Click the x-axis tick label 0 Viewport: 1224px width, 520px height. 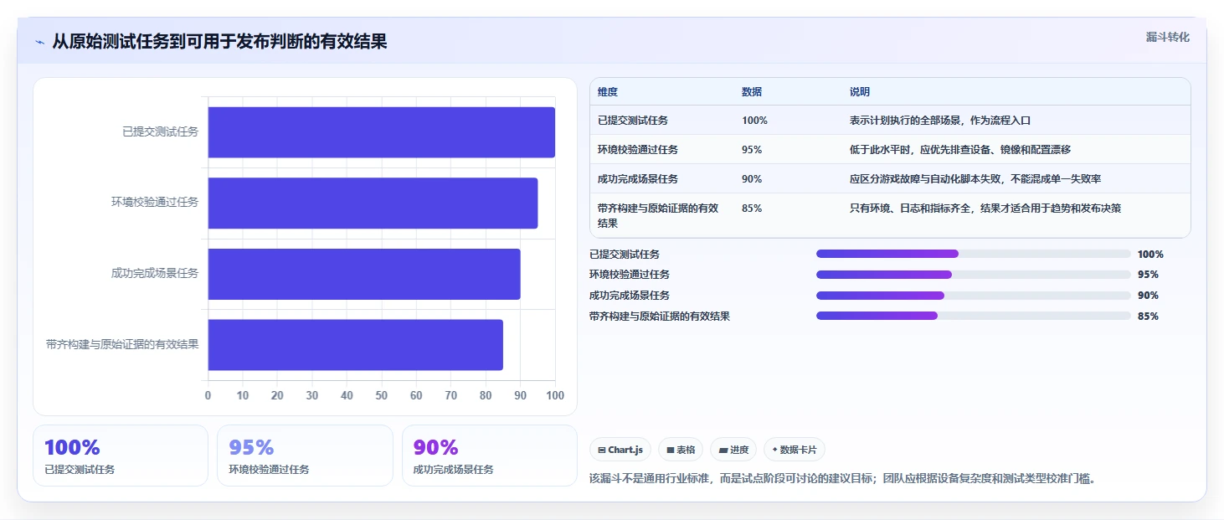(x=208, y=396)
